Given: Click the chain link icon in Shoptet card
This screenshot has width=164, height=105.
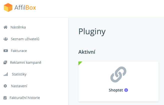Looking at the screenshot, I should point(118,74).
